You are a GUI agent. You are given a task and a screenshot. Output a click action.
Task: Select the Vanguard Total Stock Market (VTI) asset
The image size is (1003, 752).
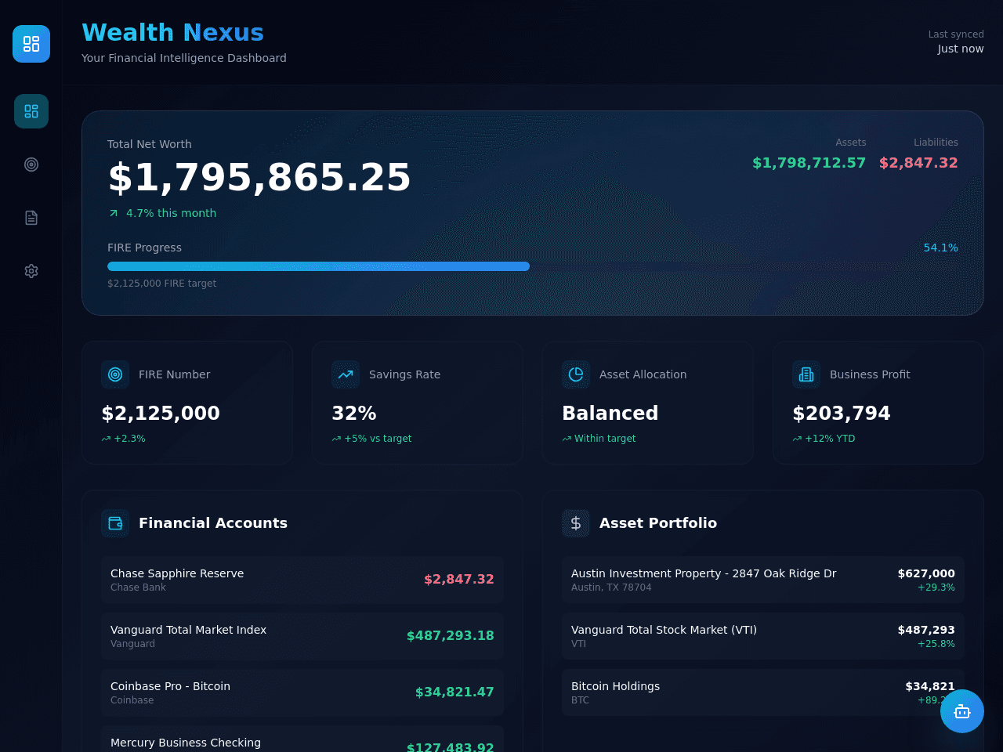763,636
